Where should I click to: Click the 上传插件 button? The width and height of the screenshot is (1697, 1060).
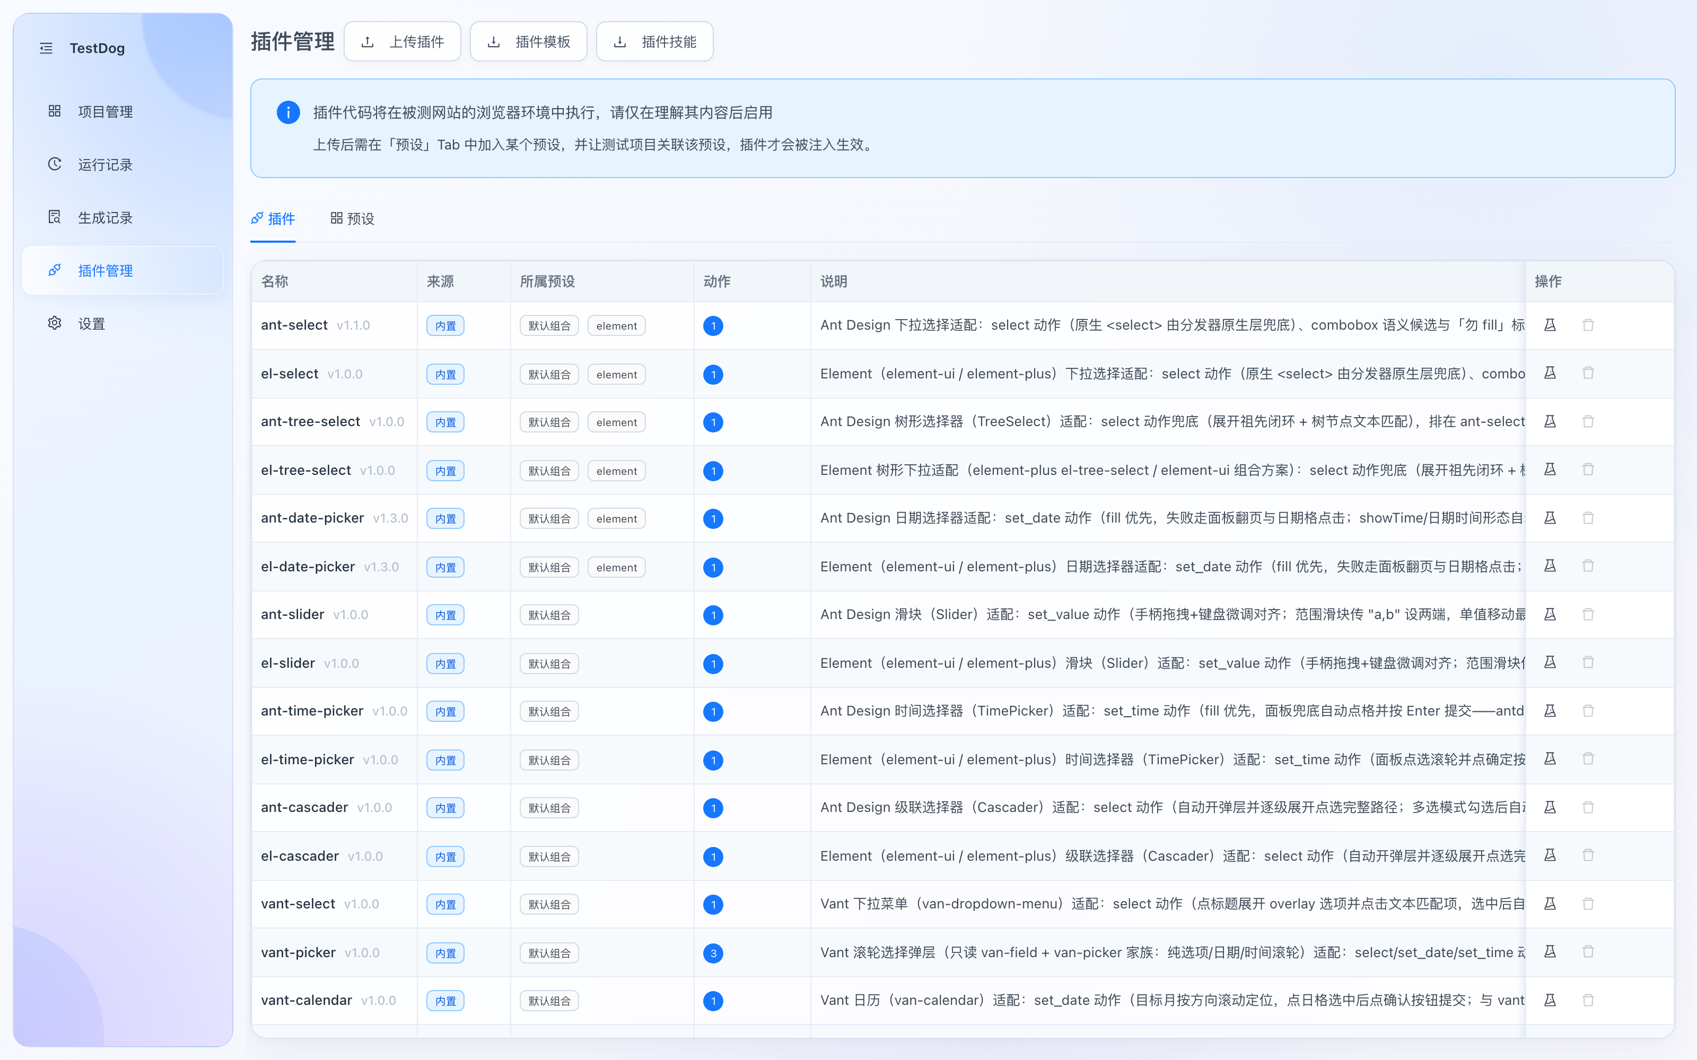(403, 42)
